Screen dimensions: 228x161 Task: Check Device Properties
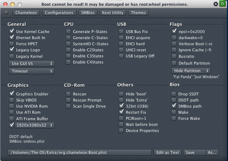[x=121, y=131]
